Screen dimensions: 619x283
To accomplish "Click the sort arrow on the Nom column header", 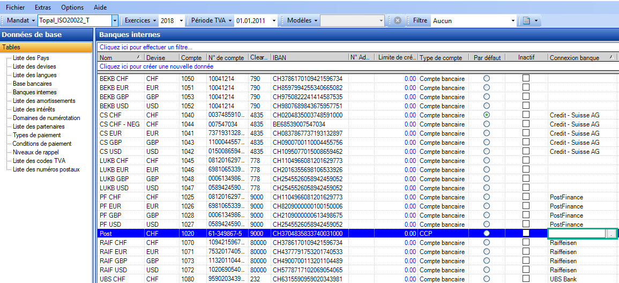I will [139, 57].
